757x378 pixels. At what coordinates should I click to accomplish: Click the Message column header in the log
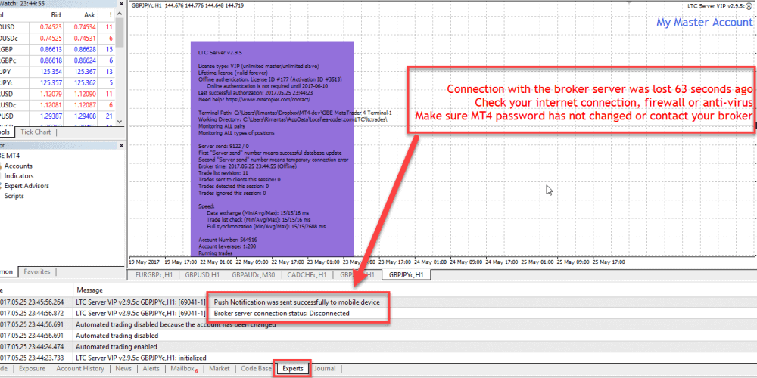click(x=90, y=290)
